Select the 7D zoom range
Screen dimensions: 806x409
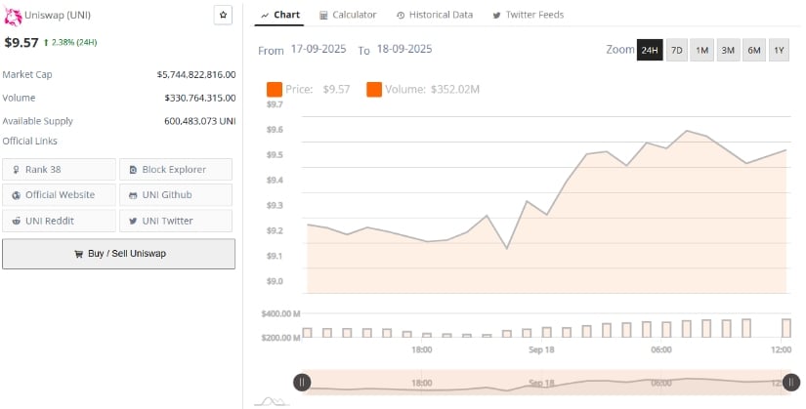[x=676, y=50]
